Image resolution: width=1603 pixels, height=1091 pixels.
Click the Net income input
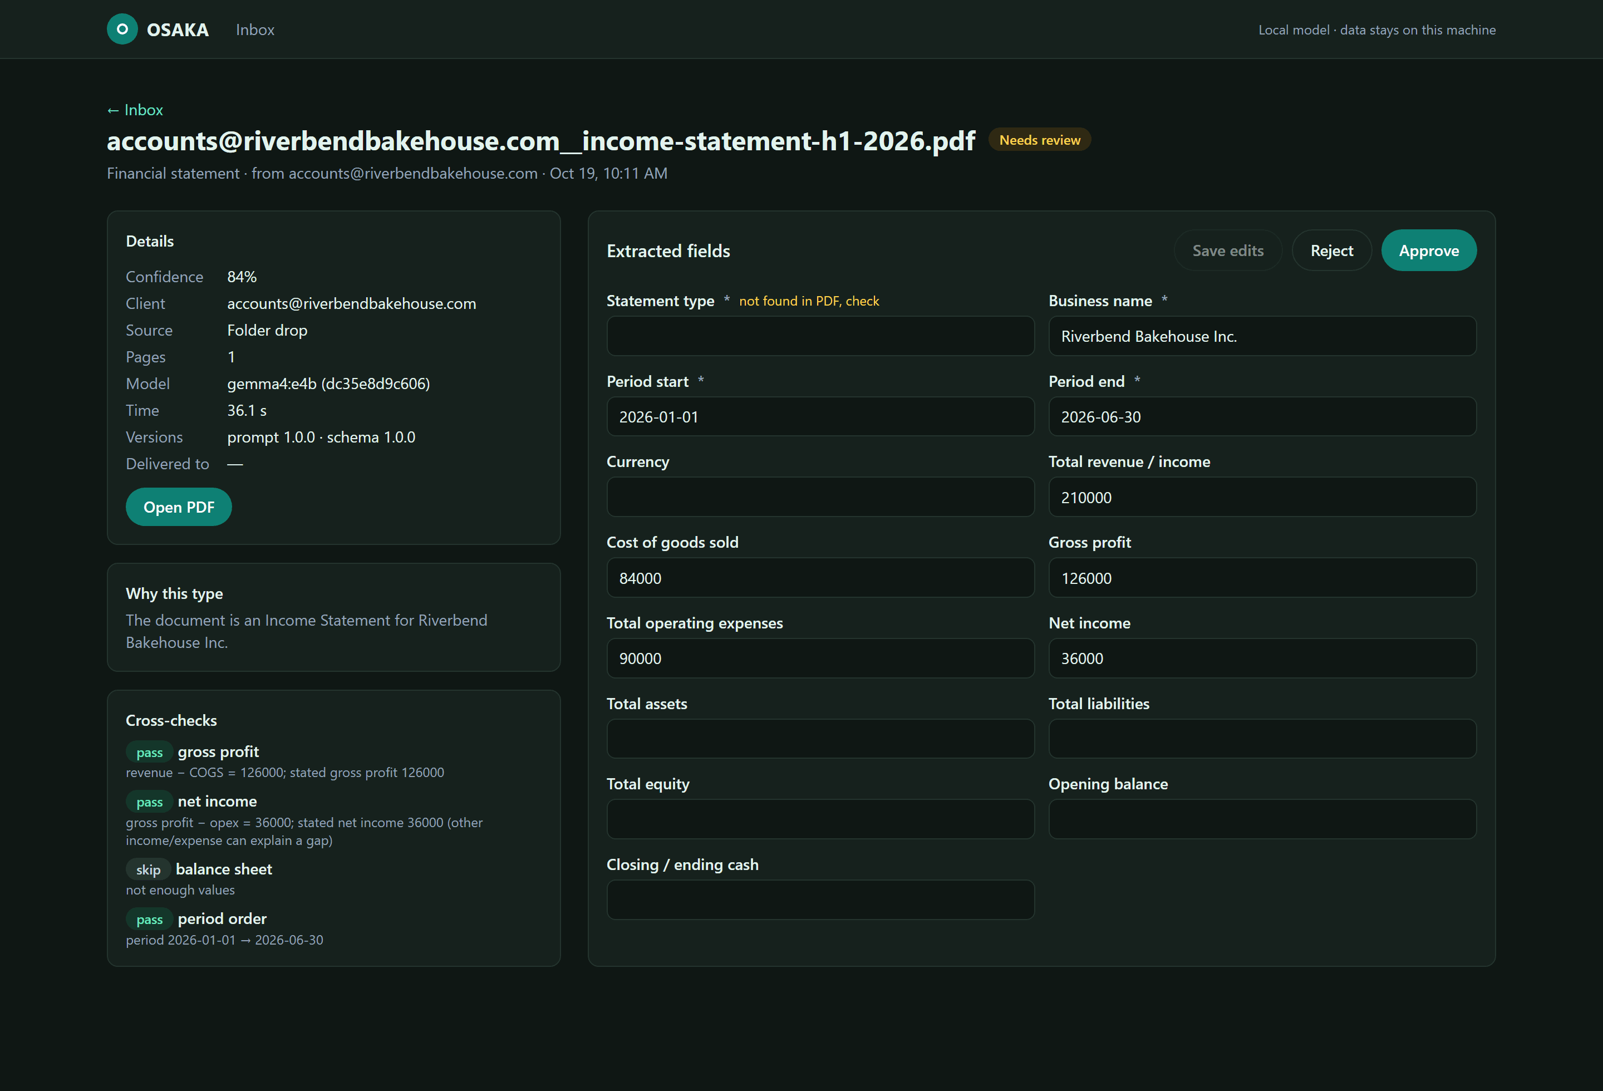(1262, 658)
